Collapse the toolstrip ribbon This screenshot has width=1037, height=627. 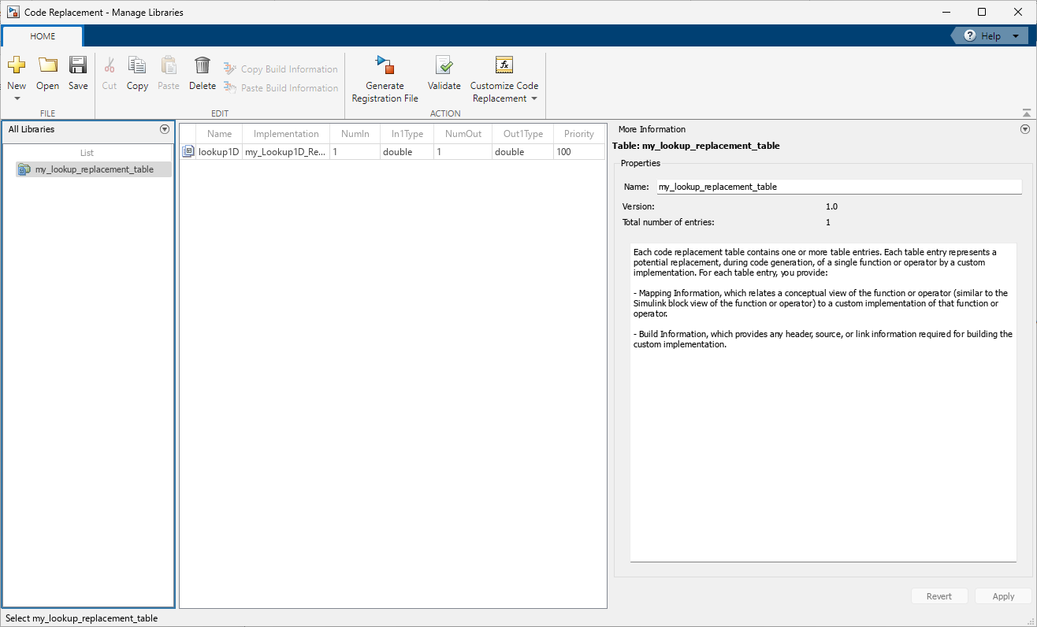(x=1026, y=113)
